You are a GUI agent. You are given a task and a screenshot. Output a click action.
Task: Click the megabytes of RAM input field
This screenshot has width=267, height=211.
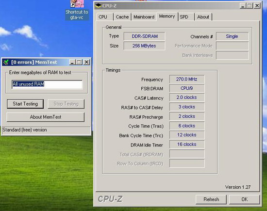[x=47, y=84]
